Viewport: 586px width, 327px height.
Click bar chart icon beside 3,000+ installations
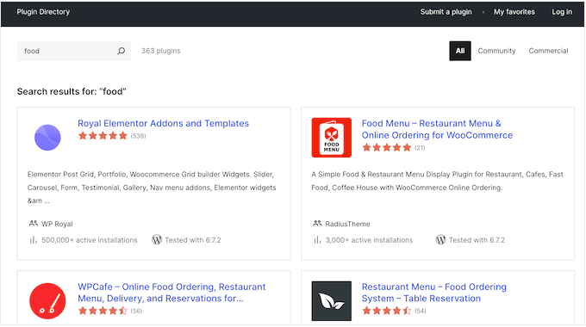[317, 240]
